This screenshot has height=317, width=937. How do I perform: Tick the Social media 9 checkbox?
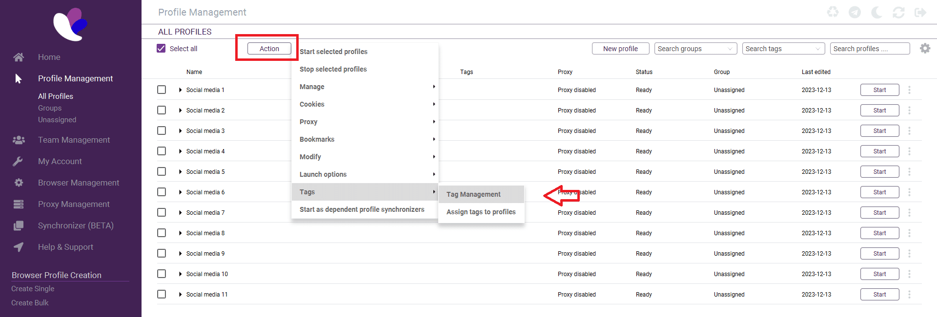[162, 254]
